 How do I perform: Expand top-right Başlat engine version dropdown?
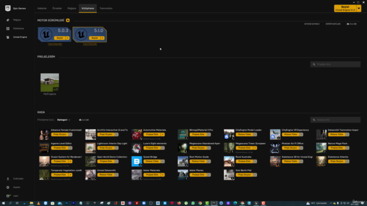(359, 9)
